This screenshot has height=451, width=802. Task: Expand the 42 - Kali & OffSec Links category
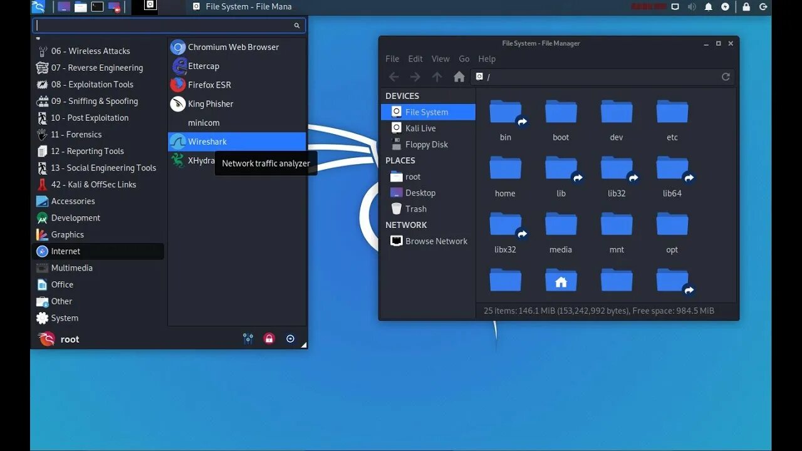click(98, 185)
